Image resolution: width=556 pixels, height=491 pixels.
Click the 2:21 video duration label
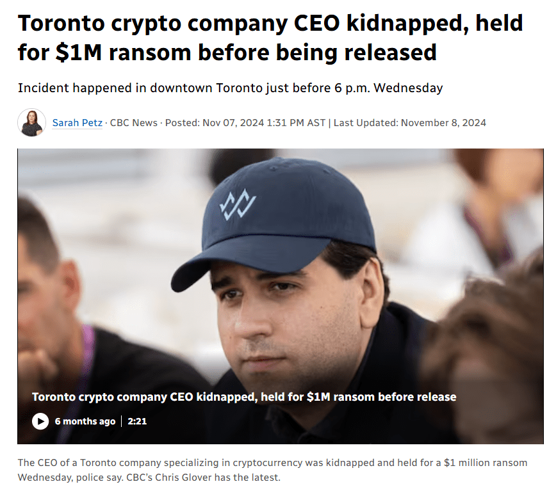tap(136, 421)
